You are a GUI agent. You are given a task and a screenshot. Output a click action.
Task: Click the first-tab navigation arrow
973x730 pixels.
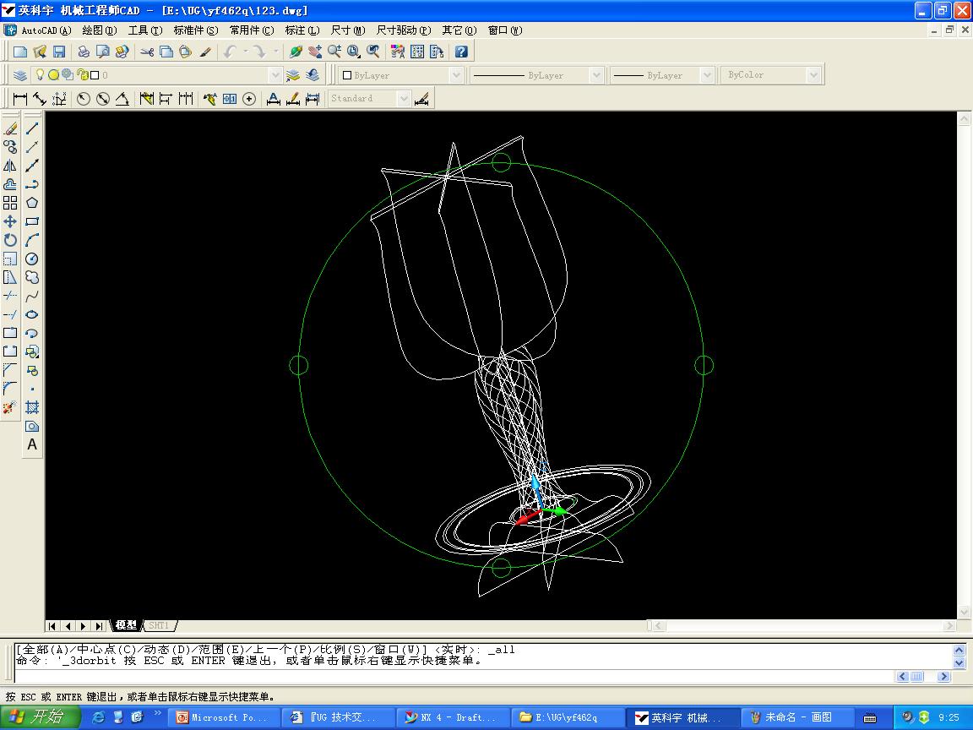click(x=52, y=626)
